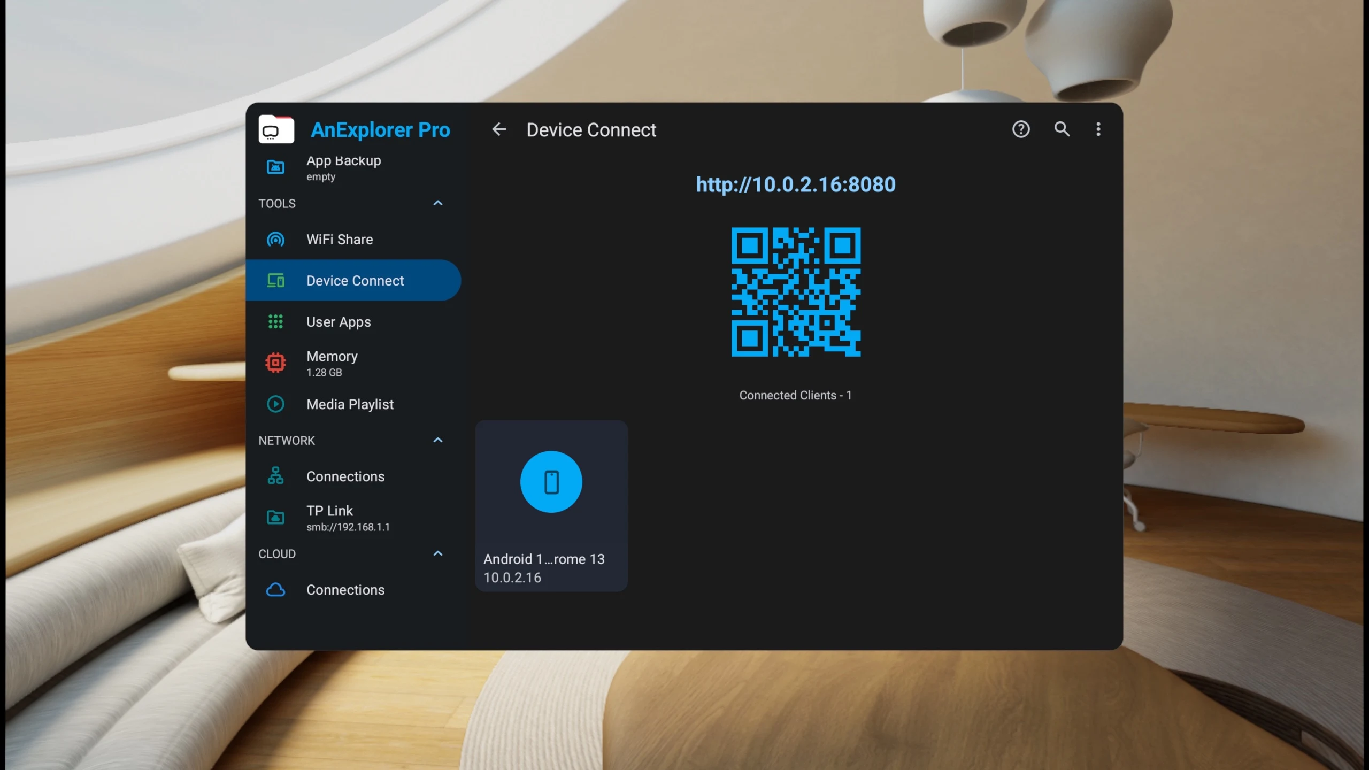Screen dimensions: 1369x770
Task: Click the connected phone circle icon
Action: point(551,482)
